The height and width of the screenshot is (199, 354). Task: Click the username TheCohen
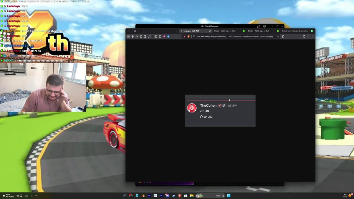click(x=208, y=106)
